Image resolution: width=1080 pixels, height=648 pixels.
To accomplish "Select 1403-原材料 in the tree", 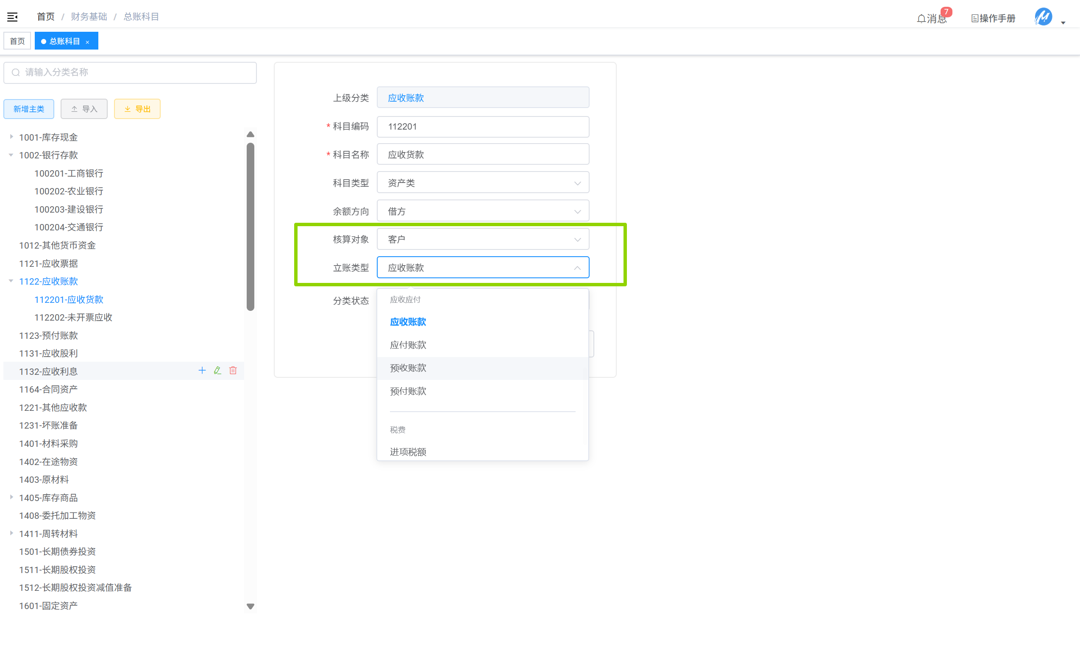I will 44,479.
